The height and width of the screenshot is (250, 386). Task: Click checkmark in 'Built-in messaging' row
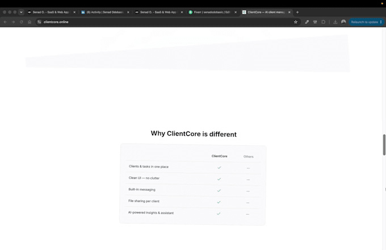click(x=219, y=191)
